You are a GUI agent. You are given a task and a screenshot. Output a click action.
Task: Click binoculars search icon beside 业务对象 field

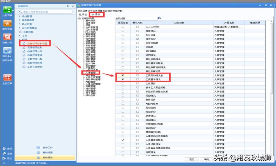coord(159,18)
